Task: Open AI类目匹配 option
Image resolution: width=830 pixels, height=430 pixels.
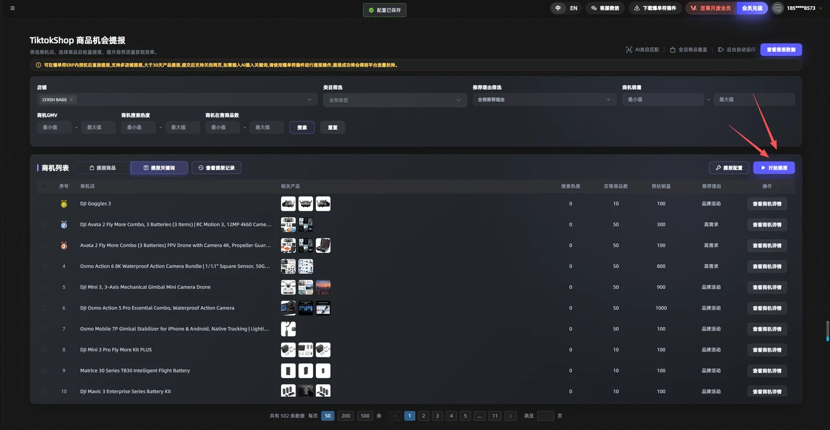Action: pos(642,50)
